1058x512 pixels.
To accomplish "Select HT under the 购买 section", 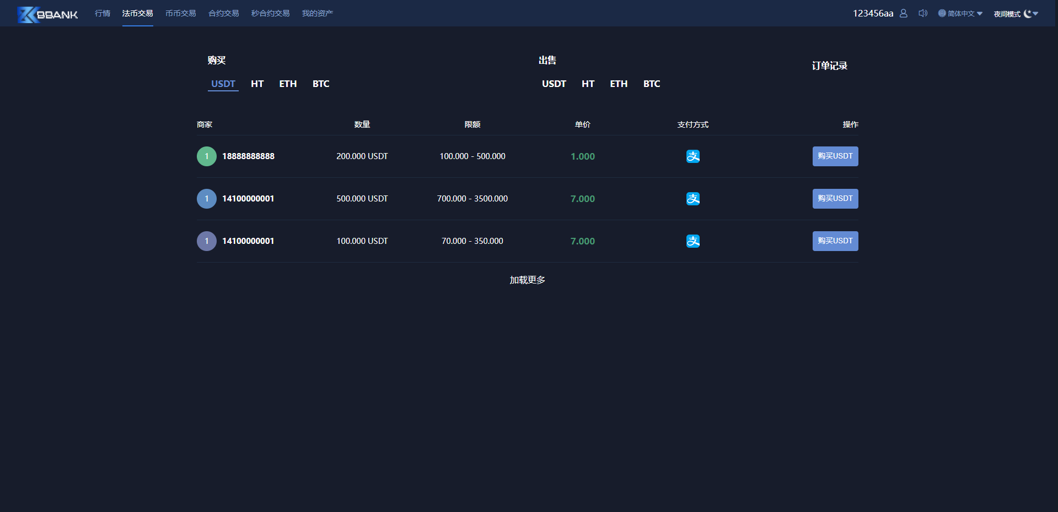I will (257, 84).
